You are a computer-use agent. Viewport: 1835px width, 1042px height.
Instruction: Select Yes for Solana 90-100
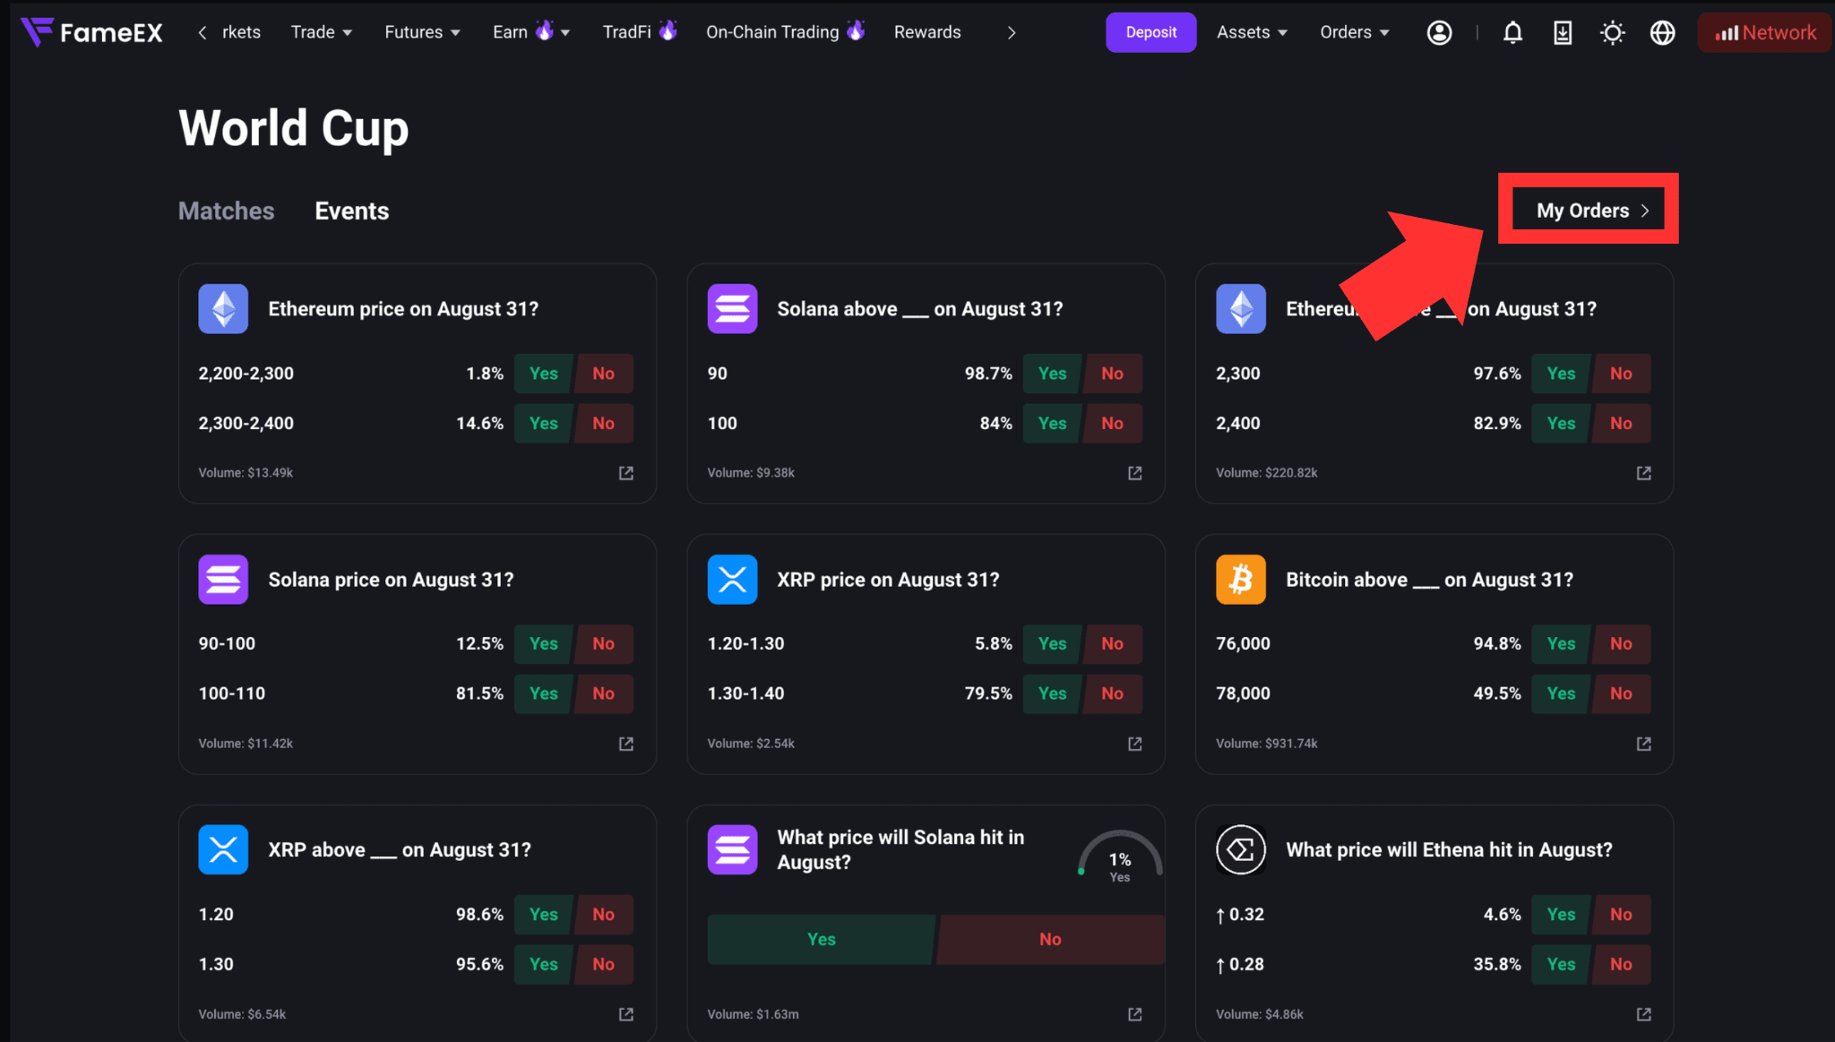pyautogui.click(x=544, y=644)
